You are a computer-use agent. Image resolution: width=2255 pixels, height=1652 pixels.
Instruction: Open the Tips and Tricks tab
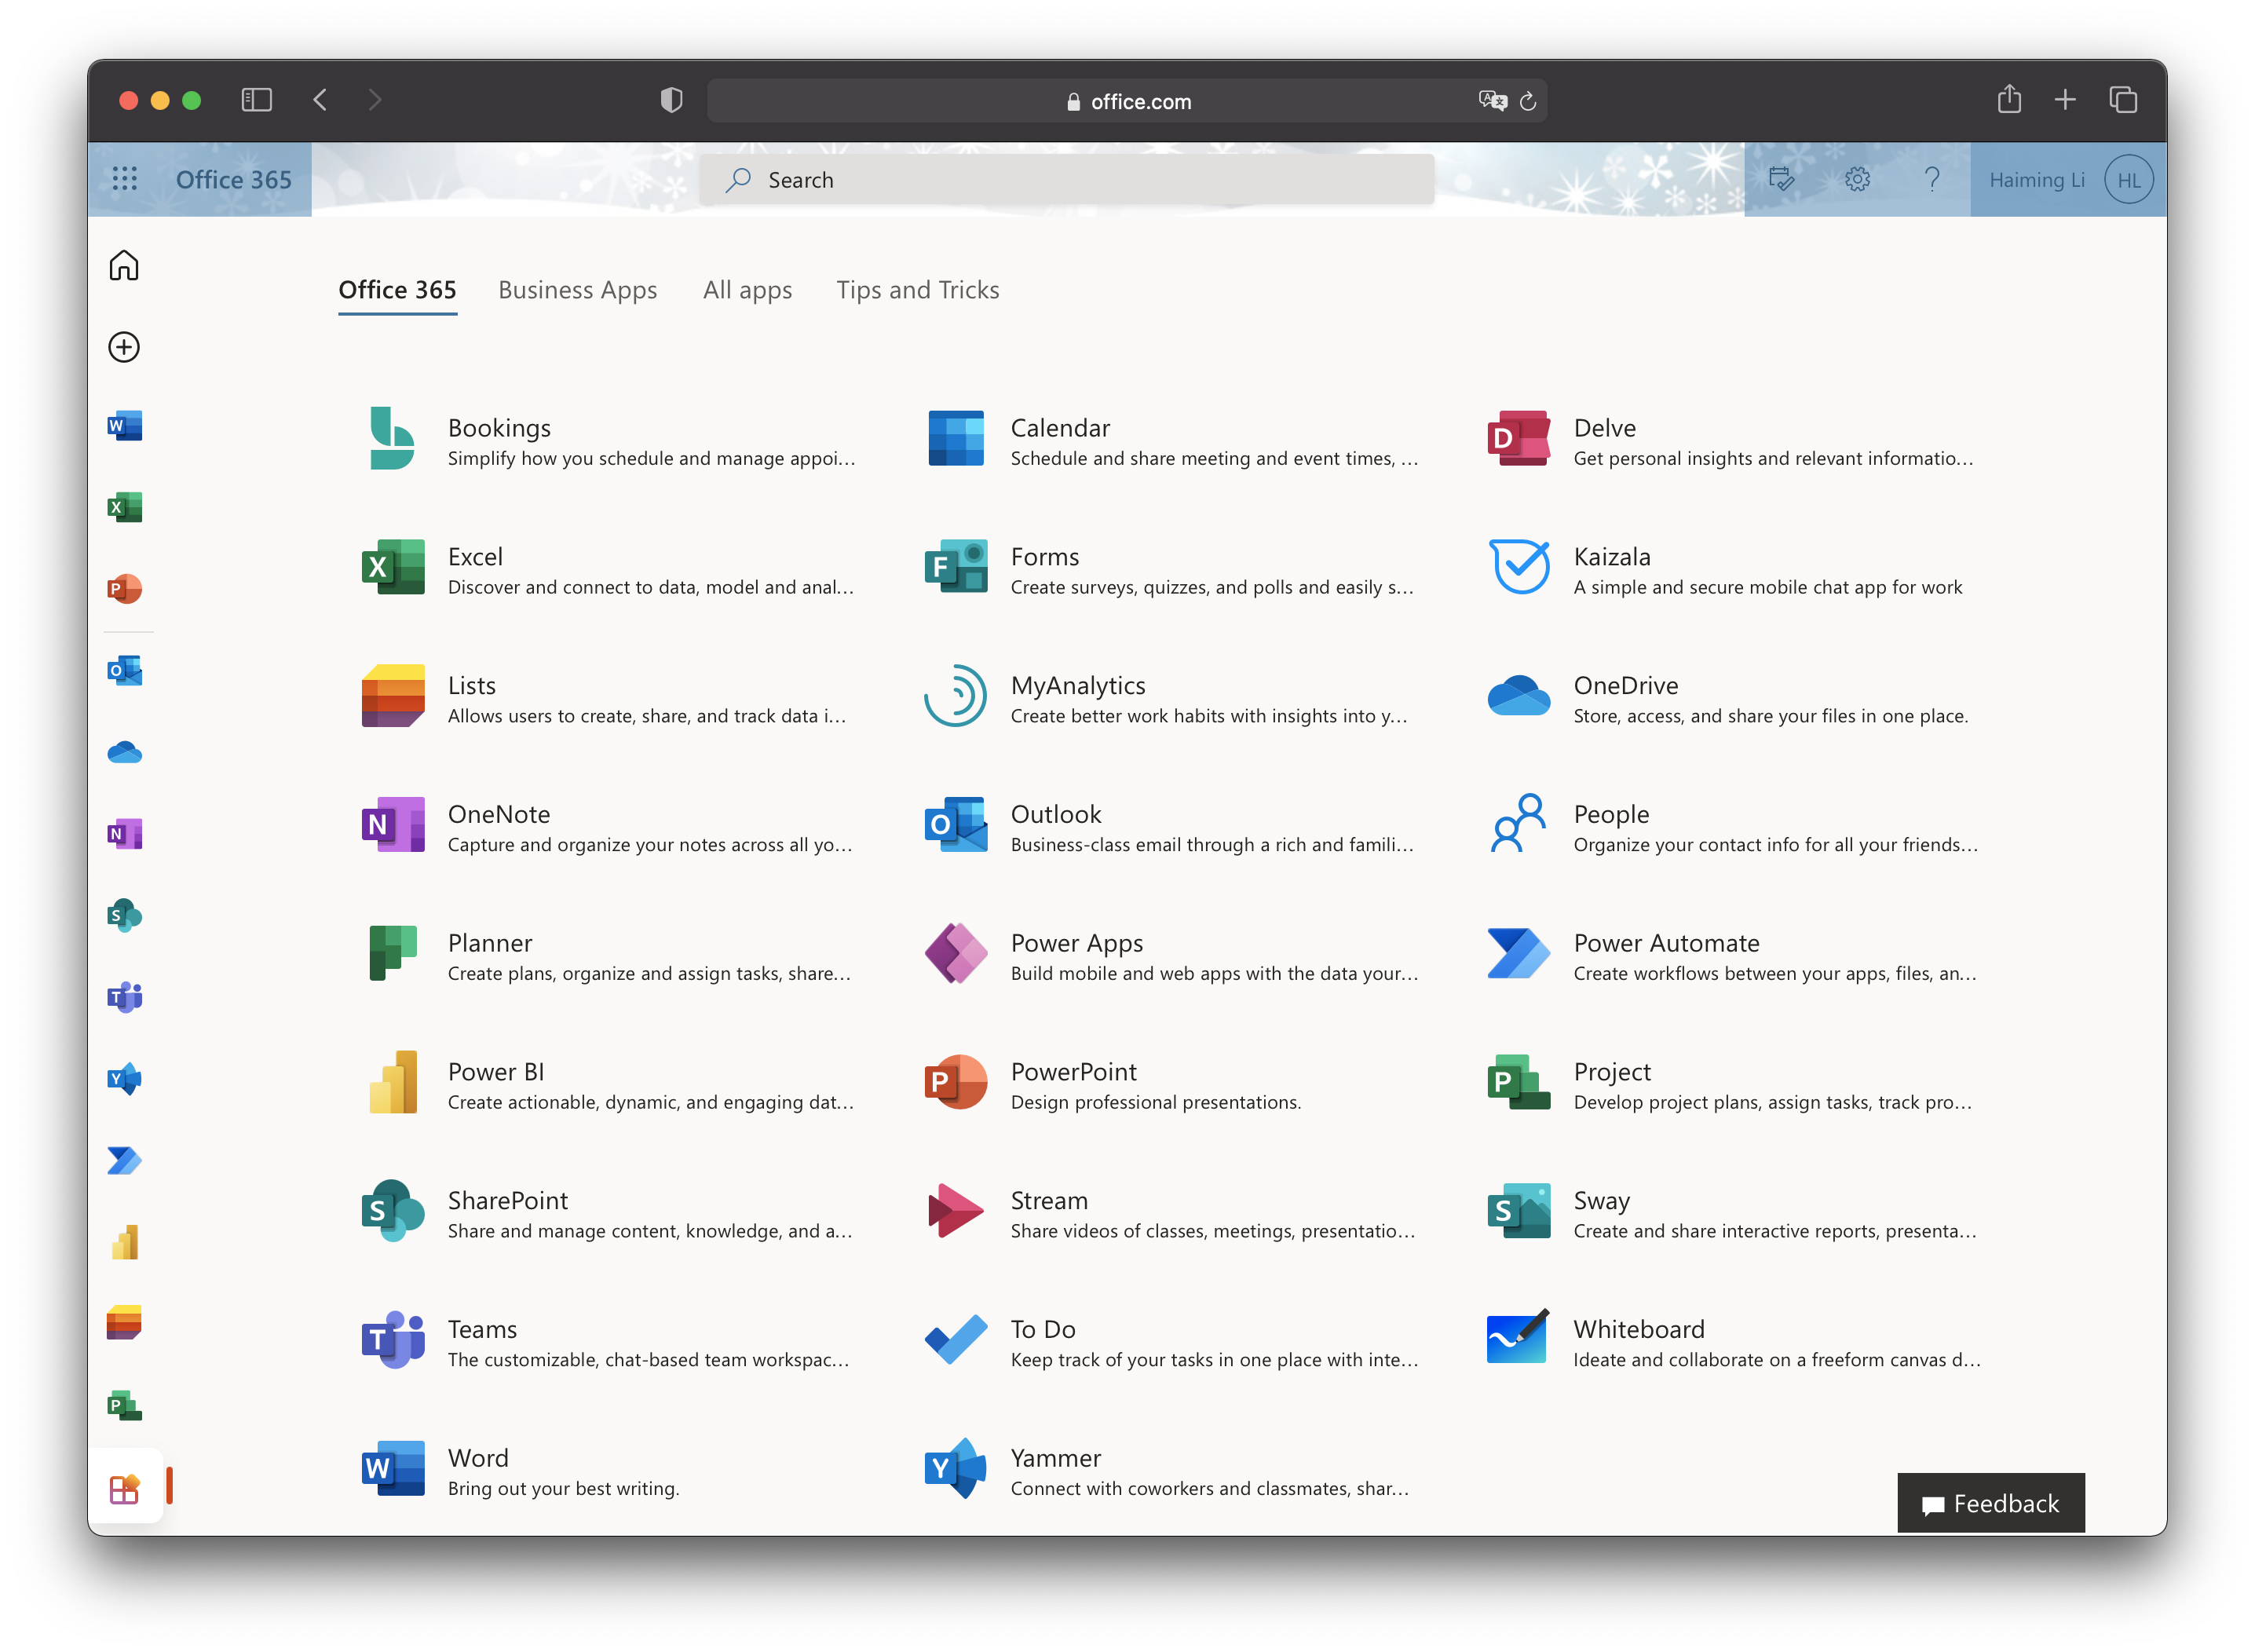tap(917, 290)
